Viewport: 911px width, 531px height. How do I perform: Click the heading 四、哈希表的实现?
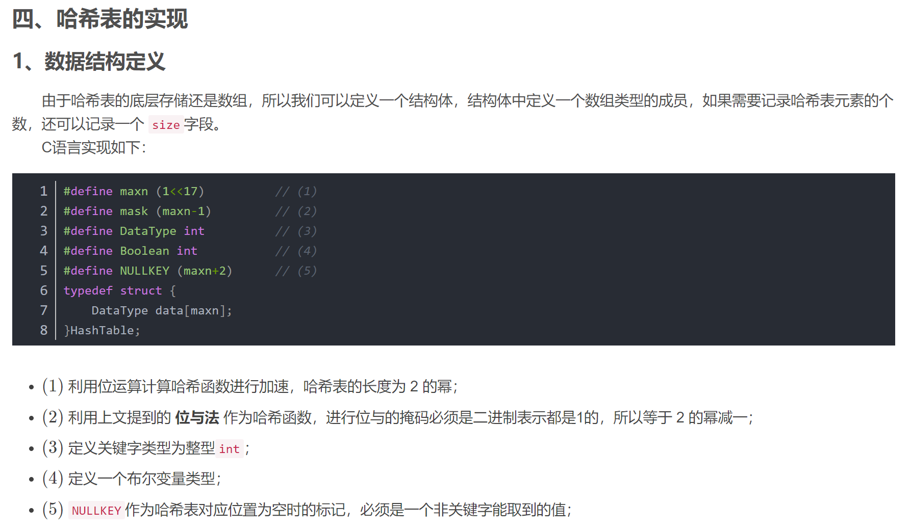pos(100,19)
